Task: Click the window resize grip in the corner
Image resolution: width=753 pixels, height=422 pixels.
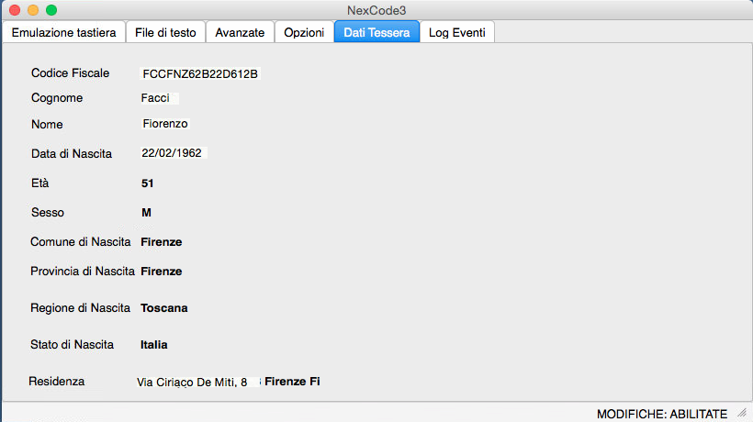Action: click(x=742, y=414)
